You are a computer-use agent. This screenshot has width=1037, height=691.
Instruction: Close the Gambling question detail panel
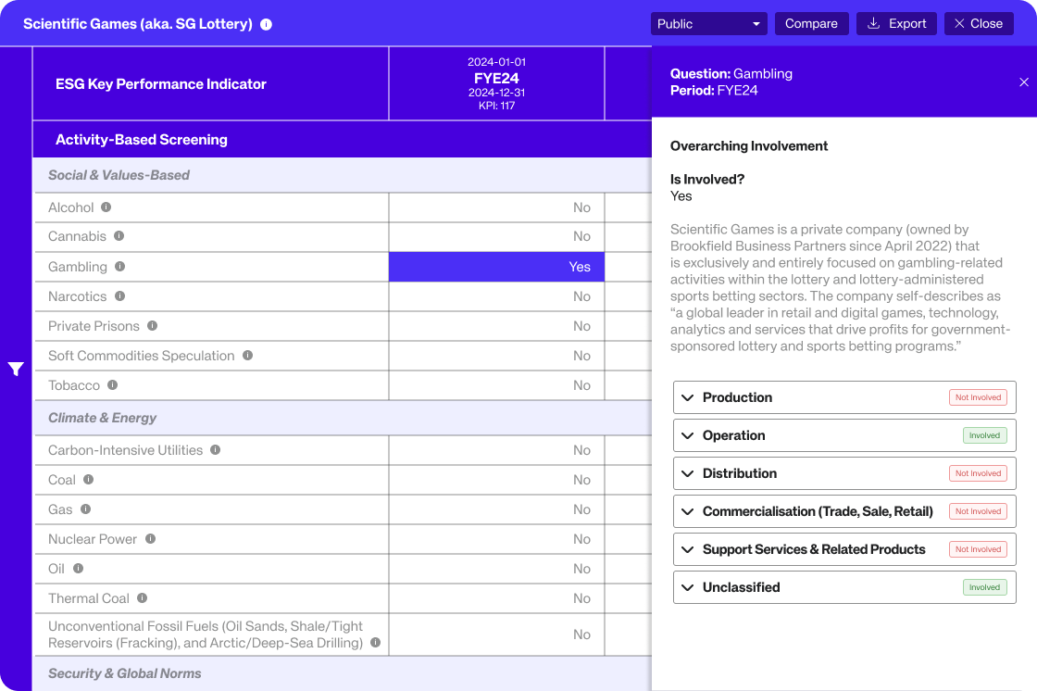(1024, 82)
